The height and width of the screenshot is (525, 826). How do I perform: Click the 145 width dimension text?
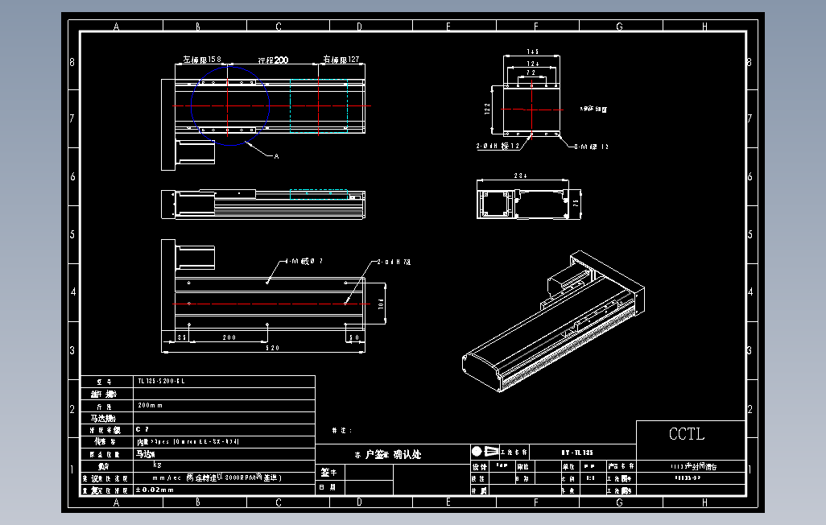pyautogui.click(x=533, y=52)
